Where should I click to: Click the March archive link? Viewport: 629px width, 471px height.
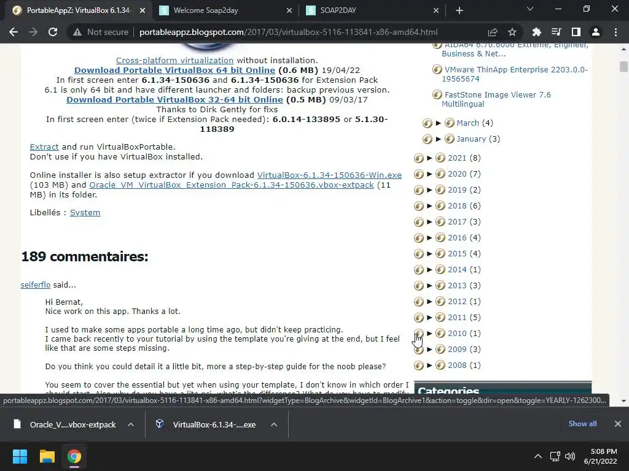pos(467,123)
